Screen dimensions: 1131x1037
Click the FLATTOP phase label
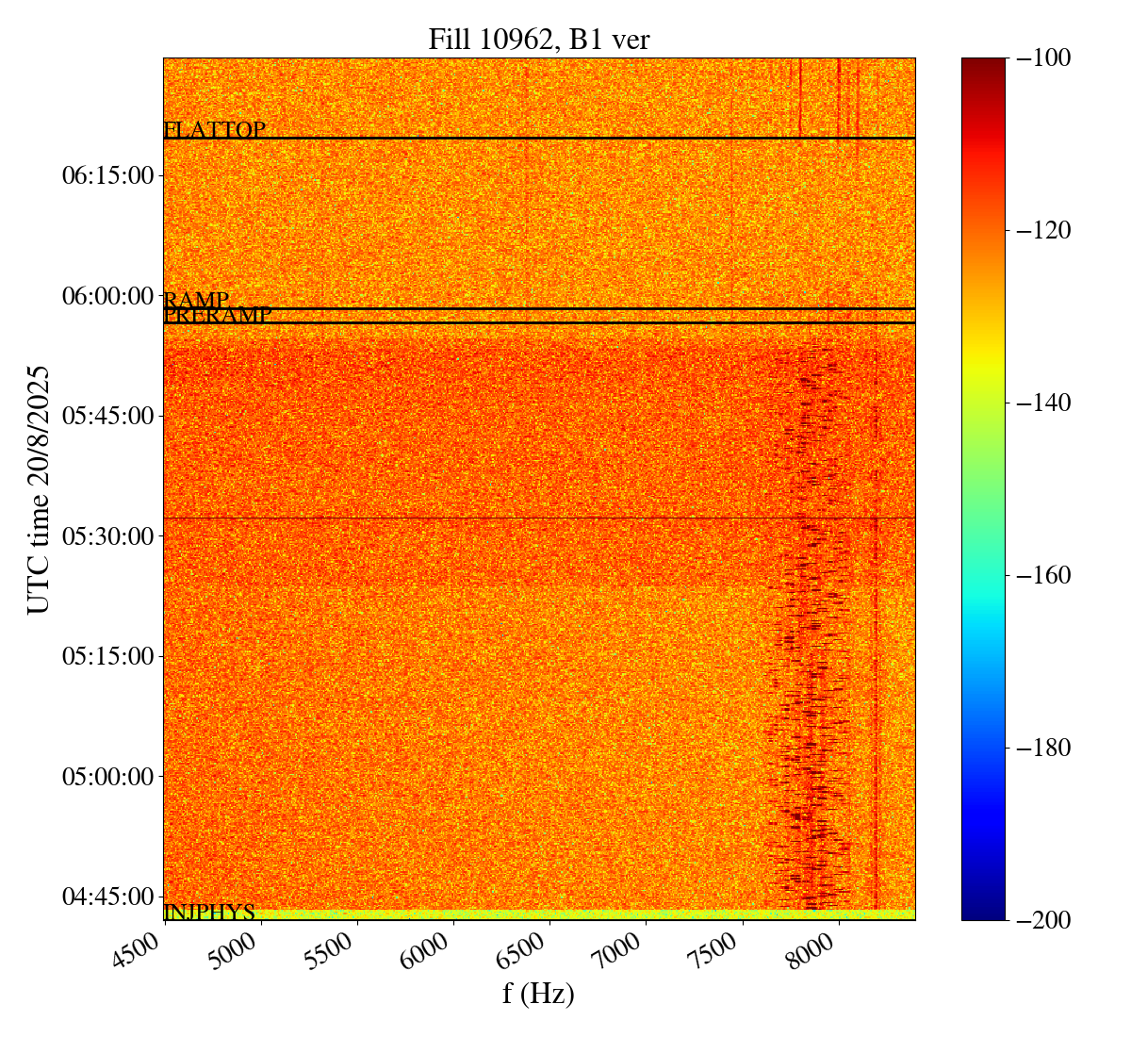(214, 130)
